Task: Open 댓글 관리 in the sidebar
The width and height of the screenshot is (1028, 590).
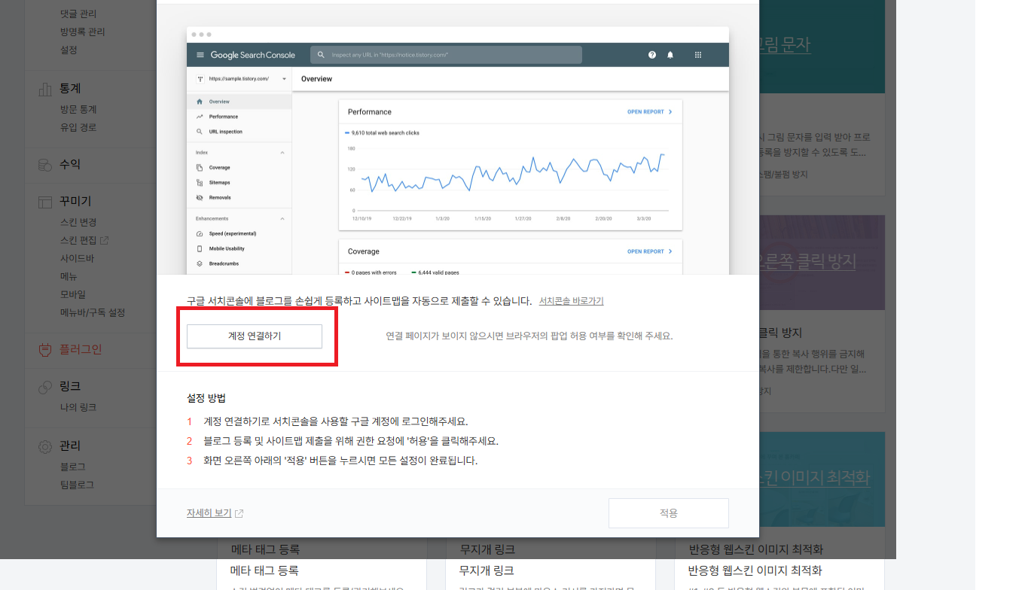Action: click(x=78, y=14)
